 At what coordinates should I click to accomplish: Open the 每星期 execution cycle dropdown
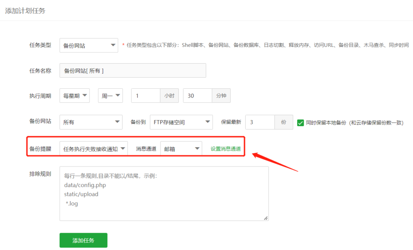tap(75, 96)
